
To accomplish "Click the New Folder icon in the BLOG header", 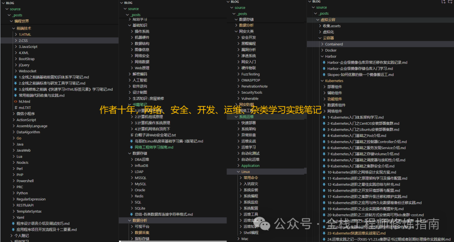I will pos(450,2).
